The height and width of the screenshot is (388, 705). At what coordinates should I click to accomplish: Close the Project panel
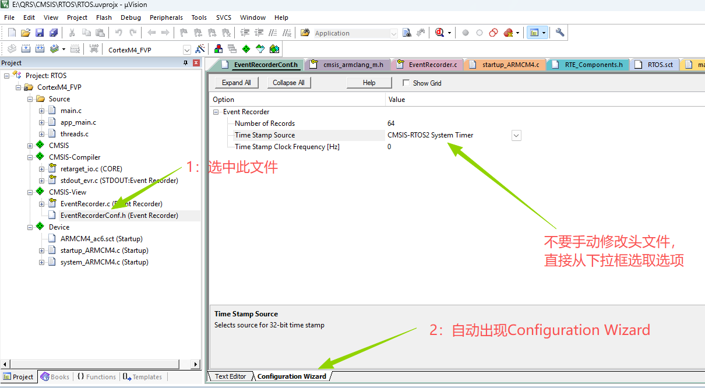(x=196, y=63)
